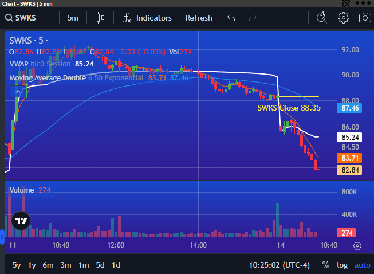The image size is (374, 274).
Task: Open time axis settings hexagon icon
Action: (x=357, y=245)
